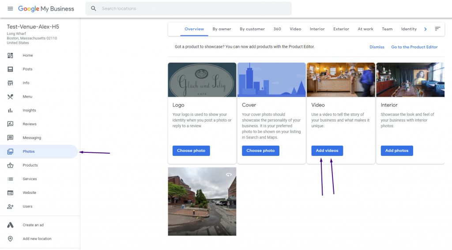The height and width of the screenshot is (250, 452).
Task: Open Products via the basket icon
Action: point(10,165)
